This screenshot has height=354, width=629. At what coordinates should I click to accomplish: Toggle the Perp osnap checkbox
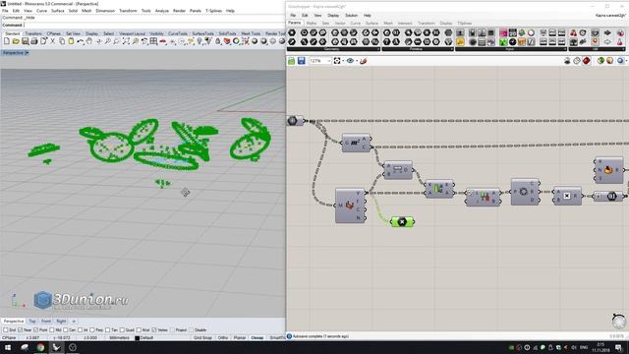coord(91,330)
